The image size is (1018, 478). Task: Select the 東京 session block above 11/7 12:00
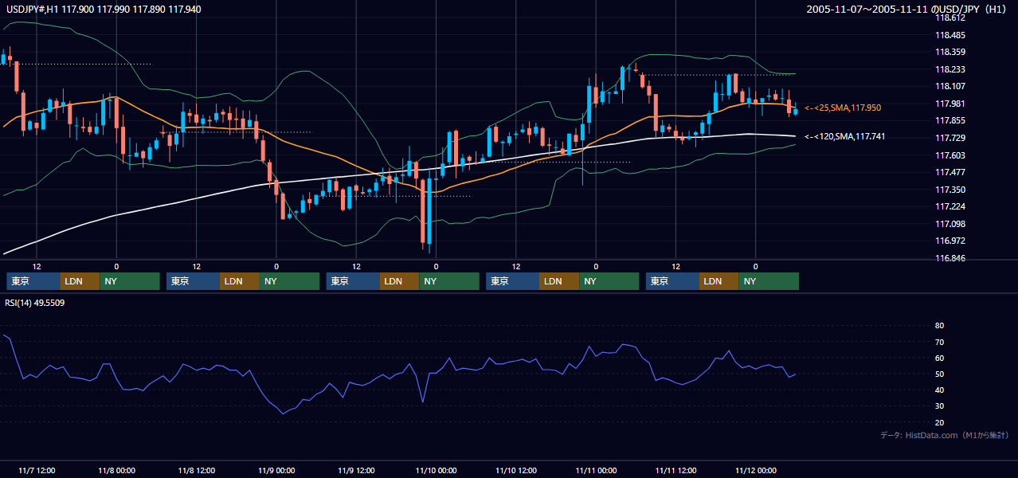coord(33,281)
